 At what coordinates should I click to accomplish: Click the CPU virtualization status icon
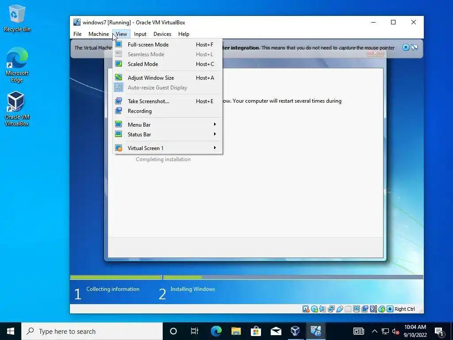pyautogui.click(x=373, y=309)
